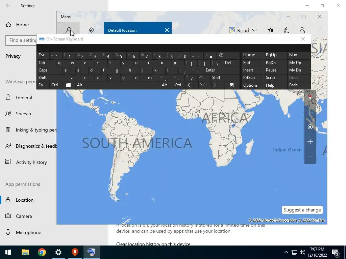Click the PrtScn key
Image resolution: width=346 pixels, height=259 pixels.
click(252, 78)
